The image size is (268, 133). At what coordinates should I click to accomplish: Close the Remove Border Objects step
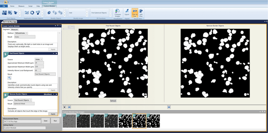tap(56, 94)
